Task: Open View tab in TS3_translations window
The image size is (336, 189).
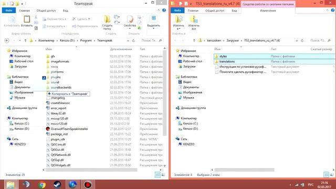Action: pos(234,10)
